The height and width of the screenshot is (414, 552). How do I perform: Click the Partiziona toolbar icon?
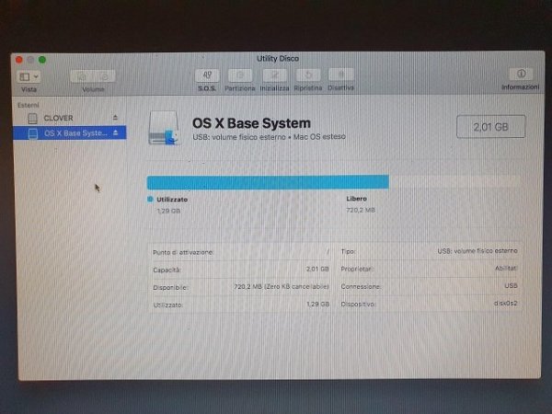[240, 75]
